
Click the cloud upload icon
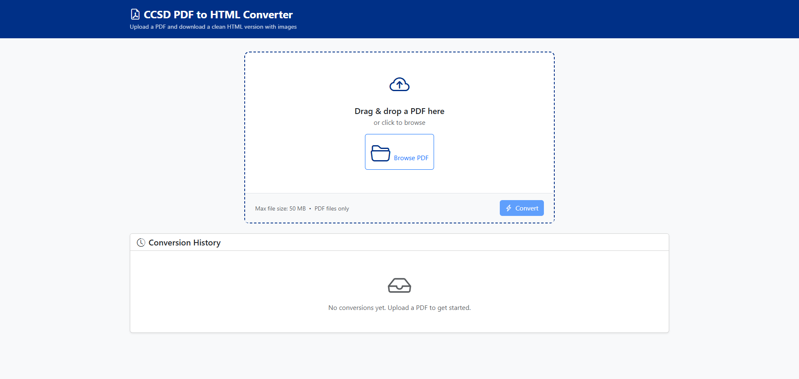point(399,84)
